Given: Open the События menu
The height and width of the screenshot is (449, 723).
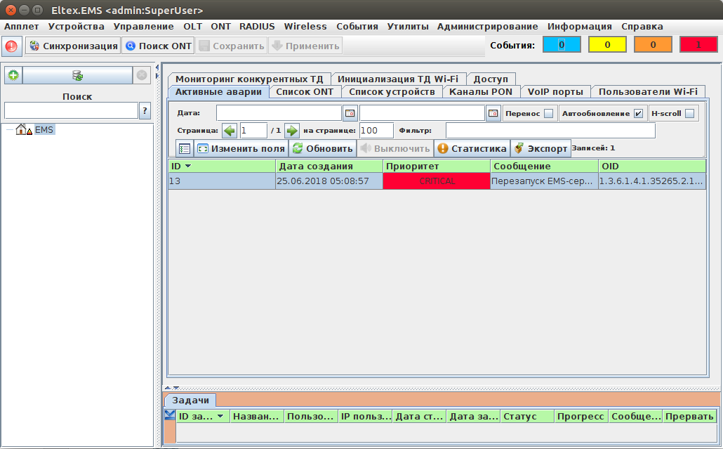Looking at the screenshot, I should pyautogui.click(x=357, y=26).
